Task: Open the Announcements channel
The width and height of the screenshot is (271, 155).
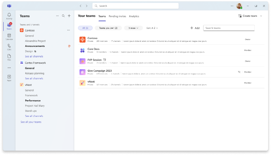Action: coord(35,46)
